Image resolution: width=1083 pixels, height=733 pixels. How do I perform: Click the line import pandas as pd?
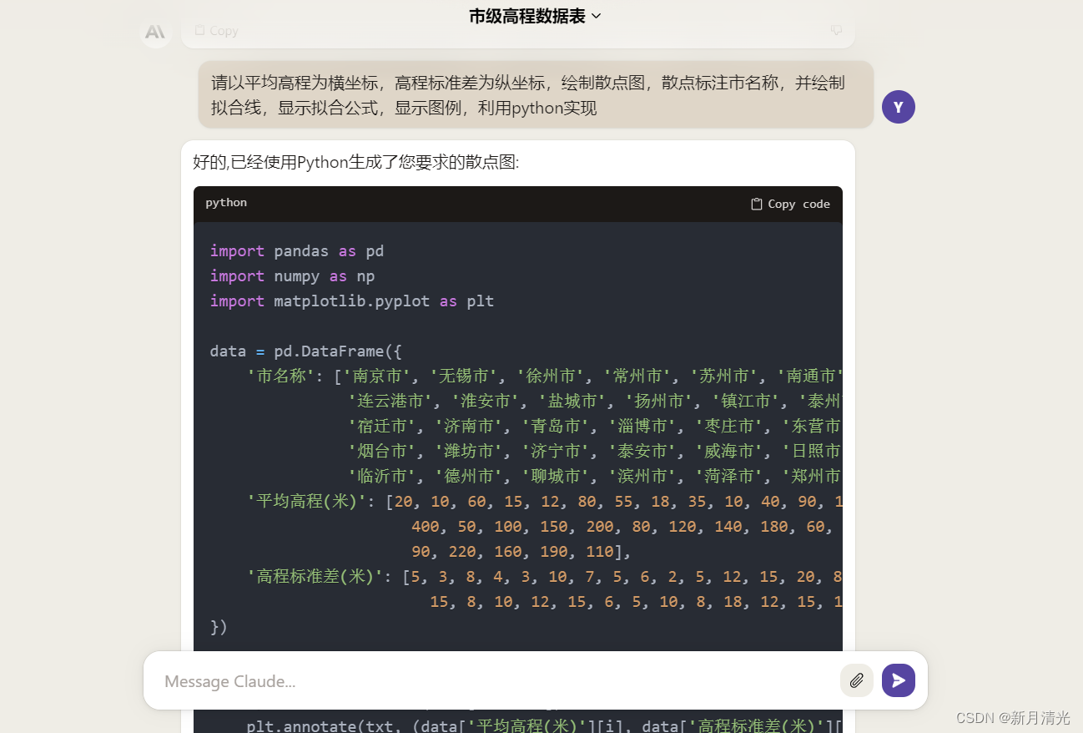[296, 251]
